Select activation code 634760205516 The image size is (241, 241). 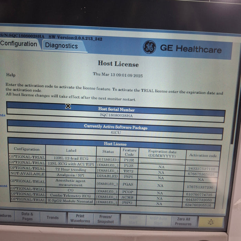point(198,205)
